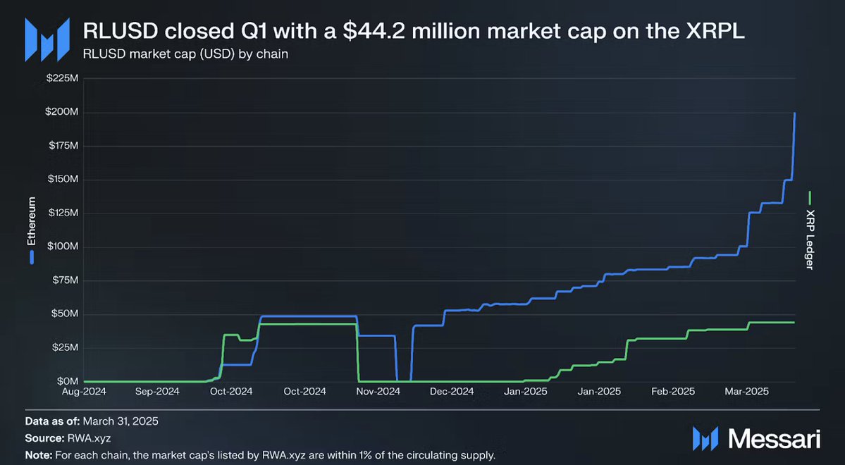845x465 pixels.
Task: Click the Messari logo icon beside bottom-right wordmark
Action: 705,439
